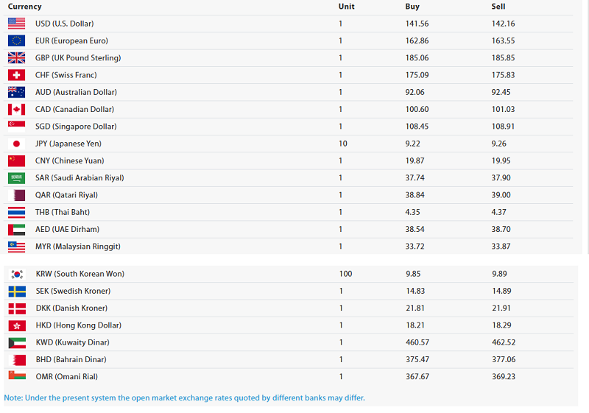The height and width of the screenshot is (413, 589).
Task: Select the Hong Kong flag icon
Action: [x=16, y=325]
